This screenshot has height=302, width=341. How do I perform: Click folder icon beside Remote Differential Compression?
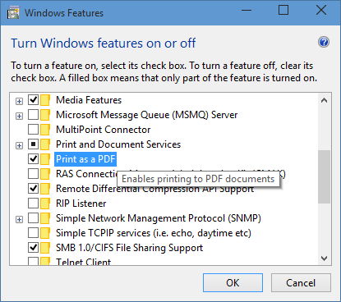coord(45,189)
